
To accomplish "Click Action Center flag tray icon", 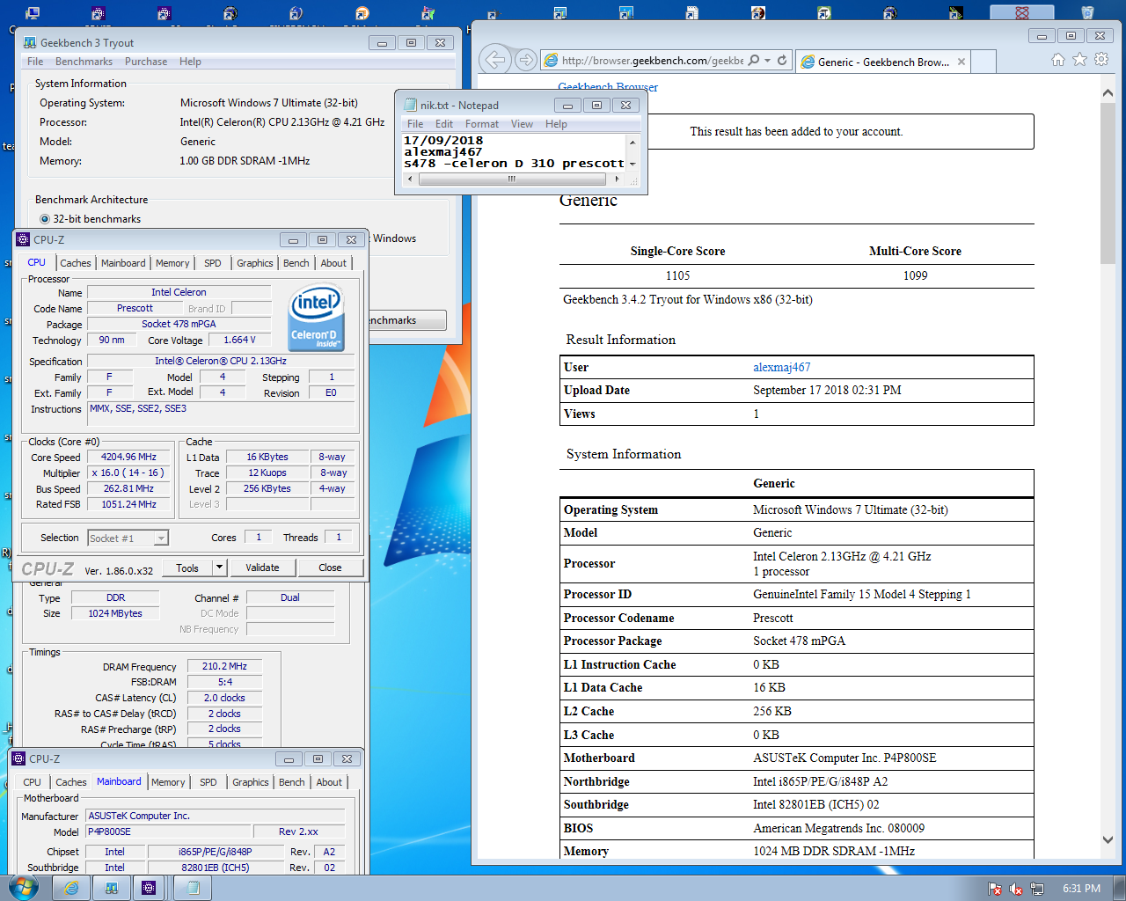I will coord(995,889).
